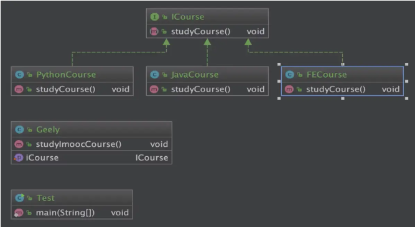This screenshot has width=415, height=229.
Task: Select the property icon next to iCourse
Action: pyautogui.click(x=19, y=158)
